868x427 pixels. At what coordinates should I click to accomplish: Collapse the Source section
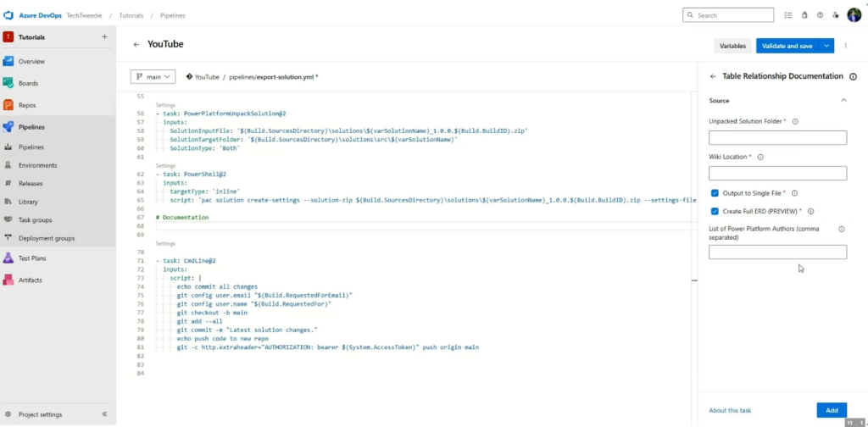click(843, 100)
